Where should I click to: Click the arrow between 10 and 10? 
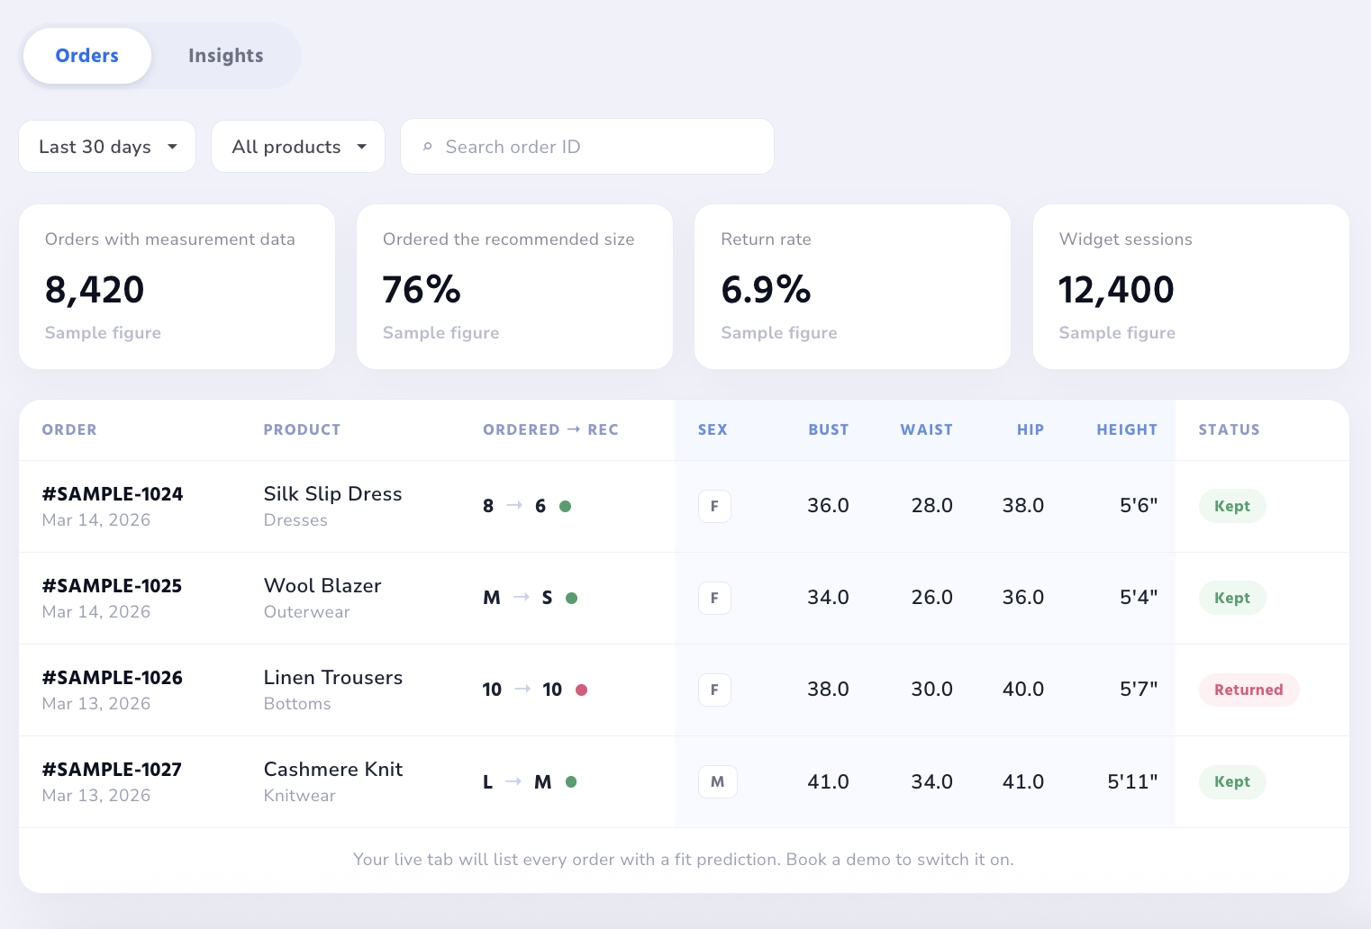[522, 690]
